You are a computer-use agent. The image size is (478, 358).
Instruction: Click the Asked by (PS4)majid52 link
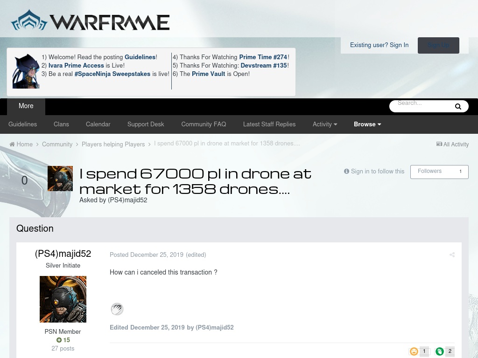113,200
